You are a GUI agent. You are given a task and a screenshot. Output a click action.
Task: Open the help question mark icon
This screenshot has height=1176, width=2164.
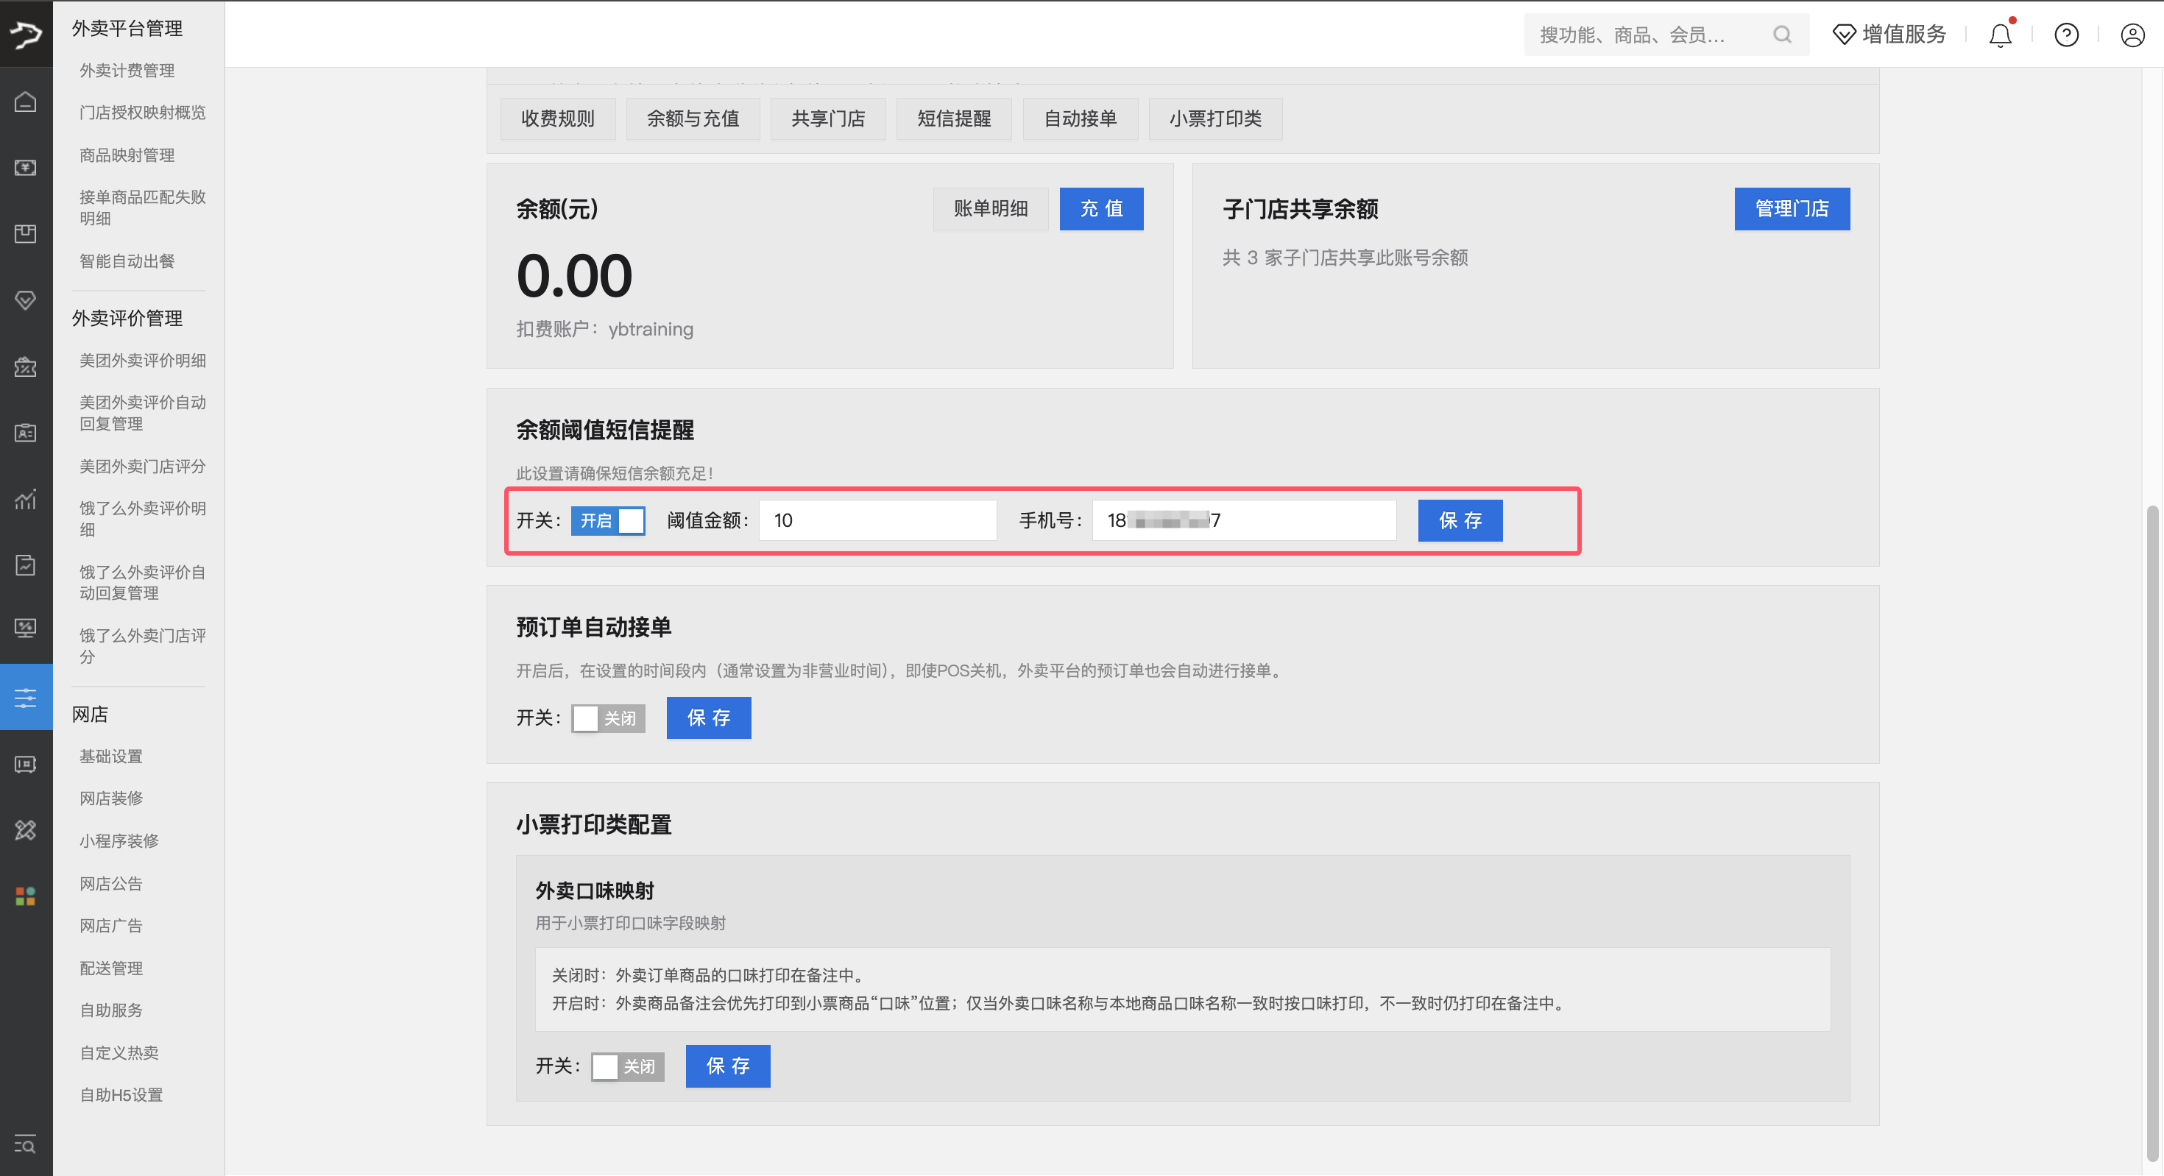click(x=2065, y=35)
